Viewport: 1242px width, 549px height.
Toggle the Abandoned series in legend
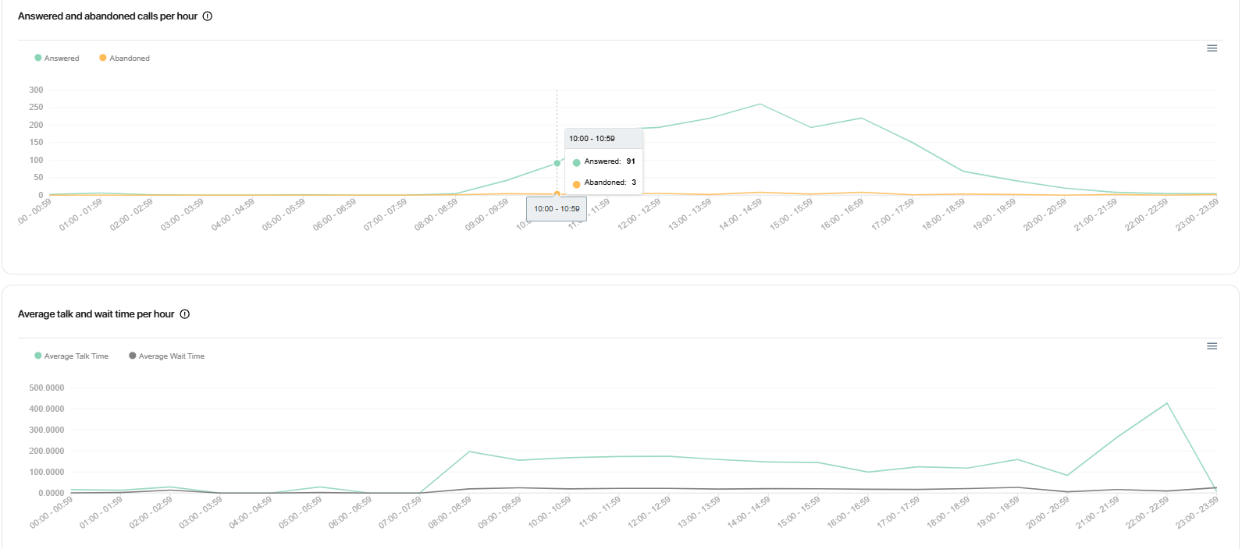click(x=124, y=58)
